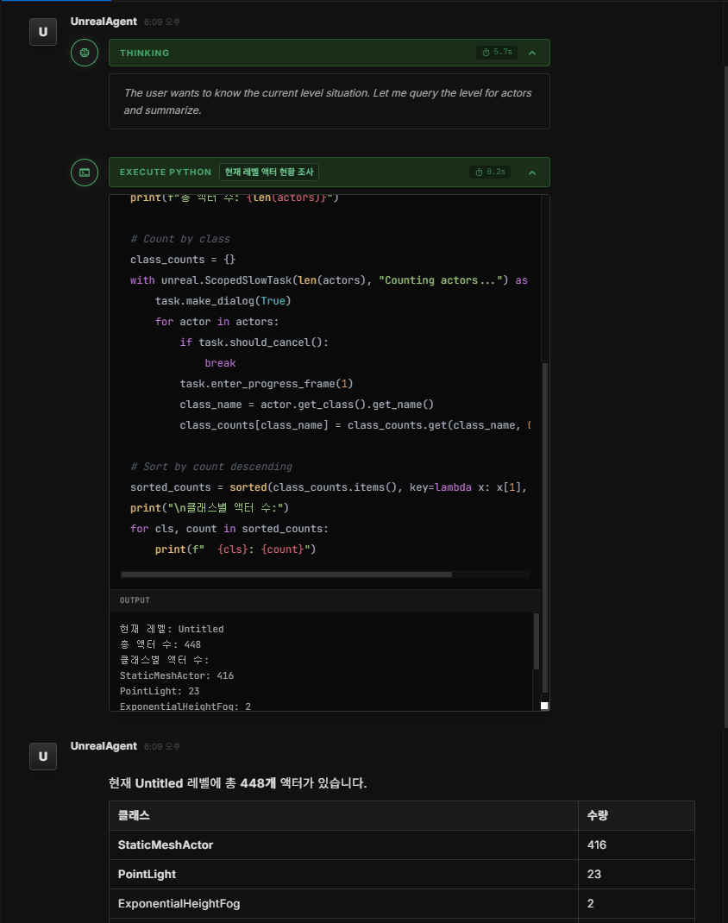This screenshot has width=728, height=923.
Task: Click the 5.7s thinking duration badge
Action: coord(497,53)
